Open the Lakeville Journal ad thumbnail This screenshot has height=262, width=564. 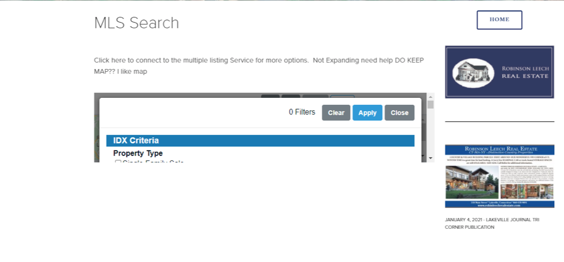tap(499, 176)
